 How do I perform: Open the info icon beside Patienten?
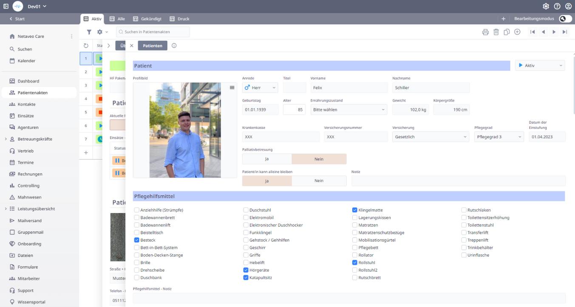tap(174, 45)
